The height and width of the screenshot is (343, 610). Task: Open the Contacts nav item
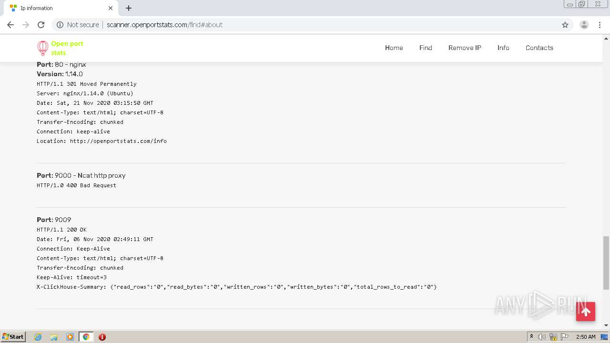coord(539,48)
